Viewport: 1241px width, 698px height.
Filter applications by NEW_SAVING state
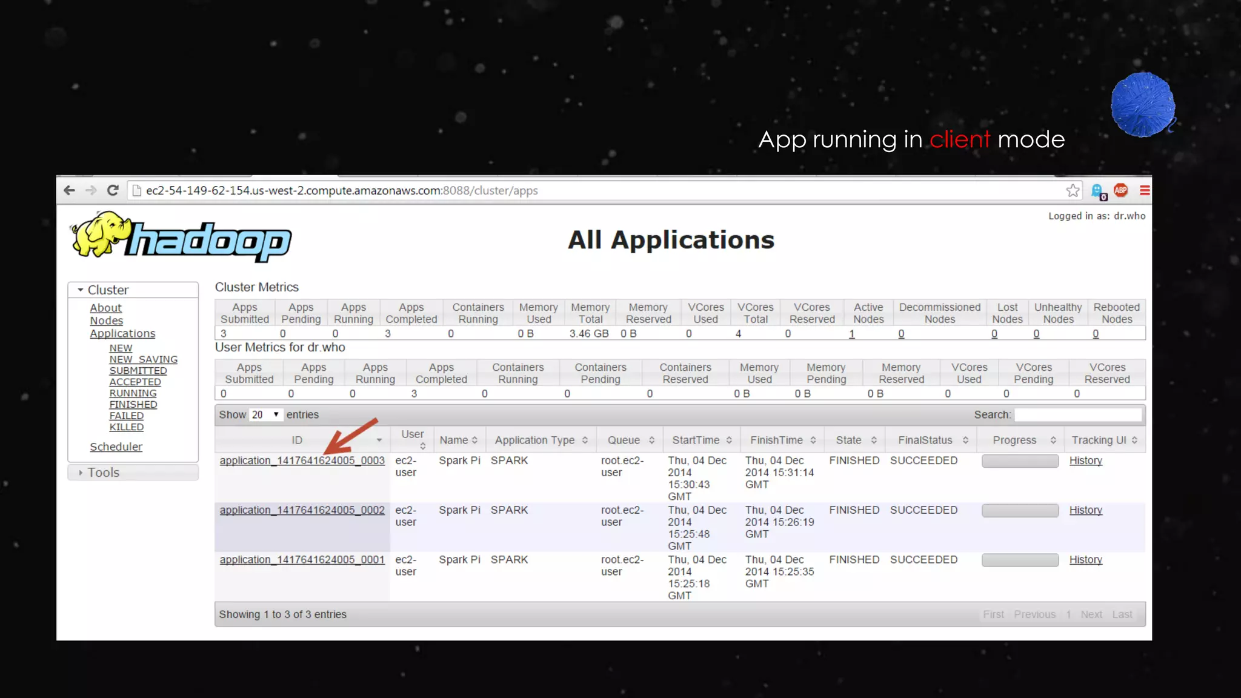click(143, 359)
